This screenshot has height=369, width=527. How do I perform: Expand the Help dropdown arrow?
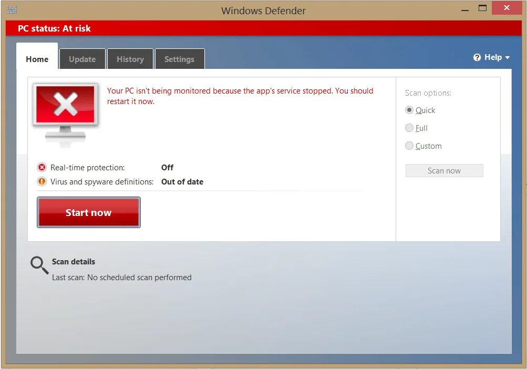pos(507,58)
